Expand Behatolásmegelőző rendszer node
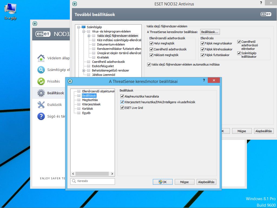The image size is (277, 208). click(84, 71)
